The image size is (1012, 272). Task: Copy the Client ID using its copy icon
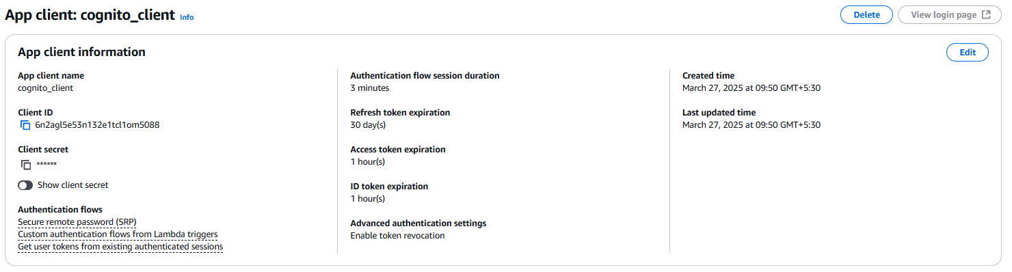point(25,125)
